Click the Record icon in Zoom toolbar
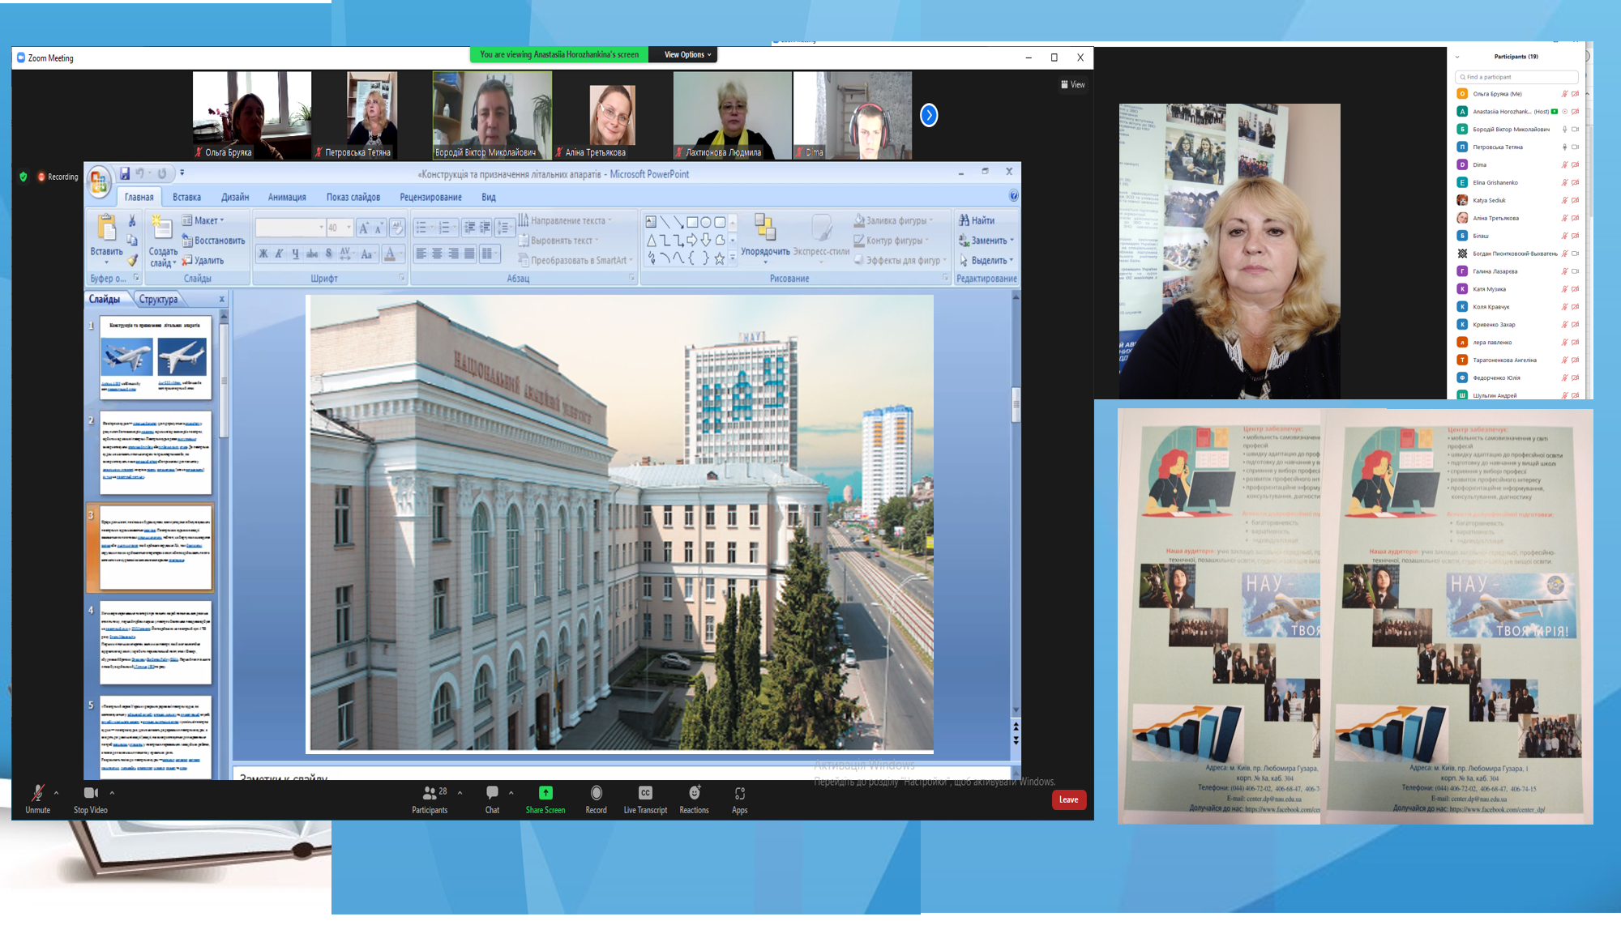The height and width of the screenshot is (925, 1621). 596,793
